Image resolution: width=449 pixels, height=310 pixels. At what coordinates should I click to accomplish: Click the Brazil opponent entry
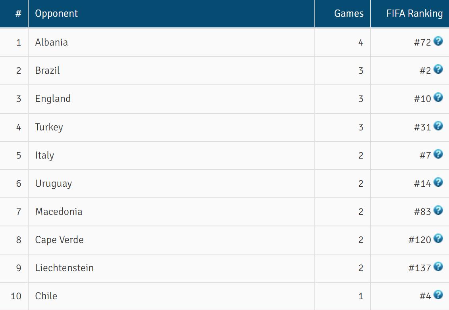coord(47,71)
